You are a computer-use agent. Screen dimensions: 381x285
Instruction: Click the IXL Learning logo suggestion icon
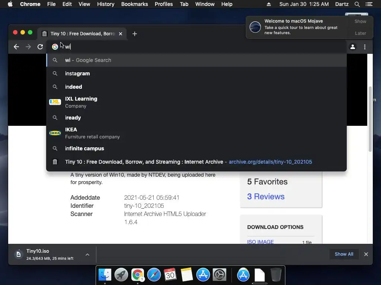55,102
